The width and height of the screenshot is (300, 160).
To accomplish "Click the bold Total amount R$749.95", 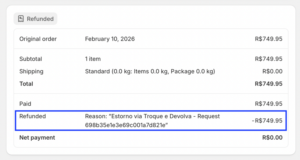I will tap(268, 84).
